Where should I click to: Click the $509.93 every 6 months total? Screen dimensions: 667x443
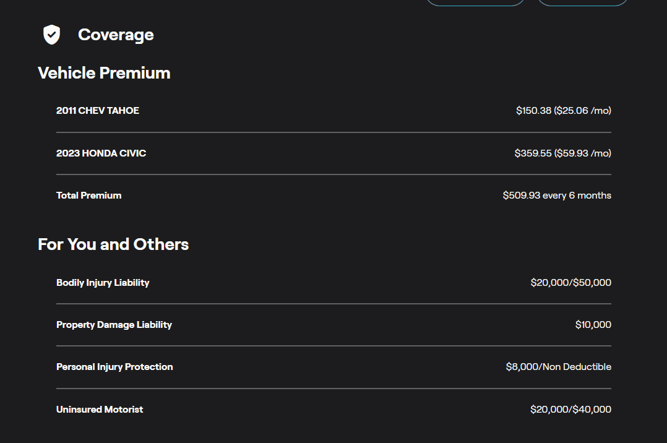coord(557,196)
